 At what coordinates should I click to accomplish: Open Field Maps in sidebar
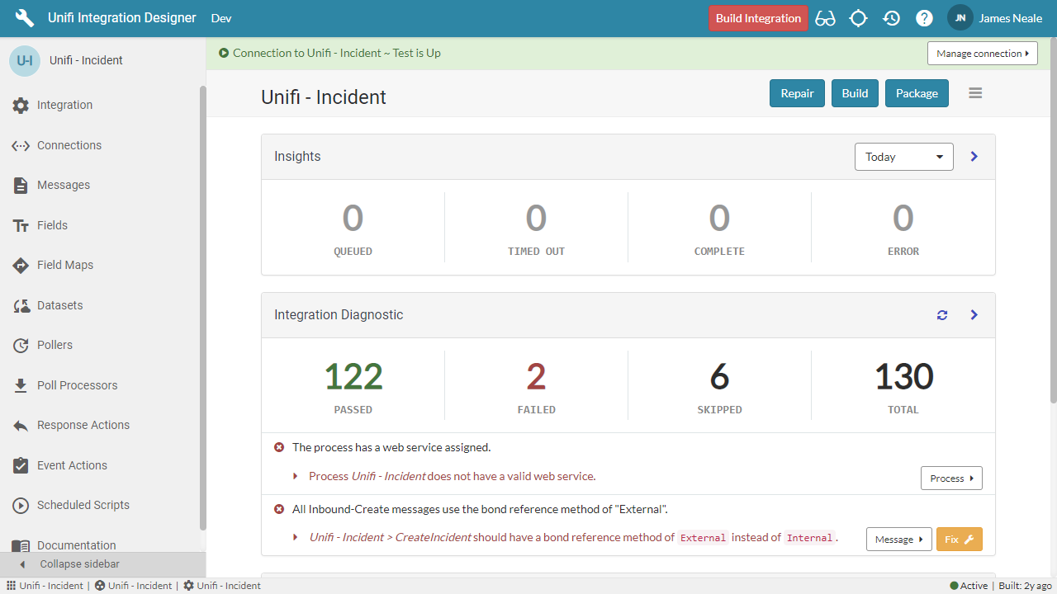[x=64, y=265]
